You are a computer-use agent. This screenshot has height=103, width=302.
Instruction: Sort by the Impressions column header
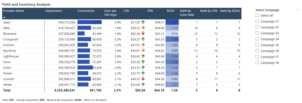tap(54, 11)
